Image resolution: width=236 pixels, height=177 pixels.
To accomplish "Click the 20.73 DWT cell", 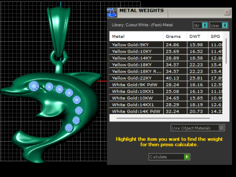I will pos(198,112).
